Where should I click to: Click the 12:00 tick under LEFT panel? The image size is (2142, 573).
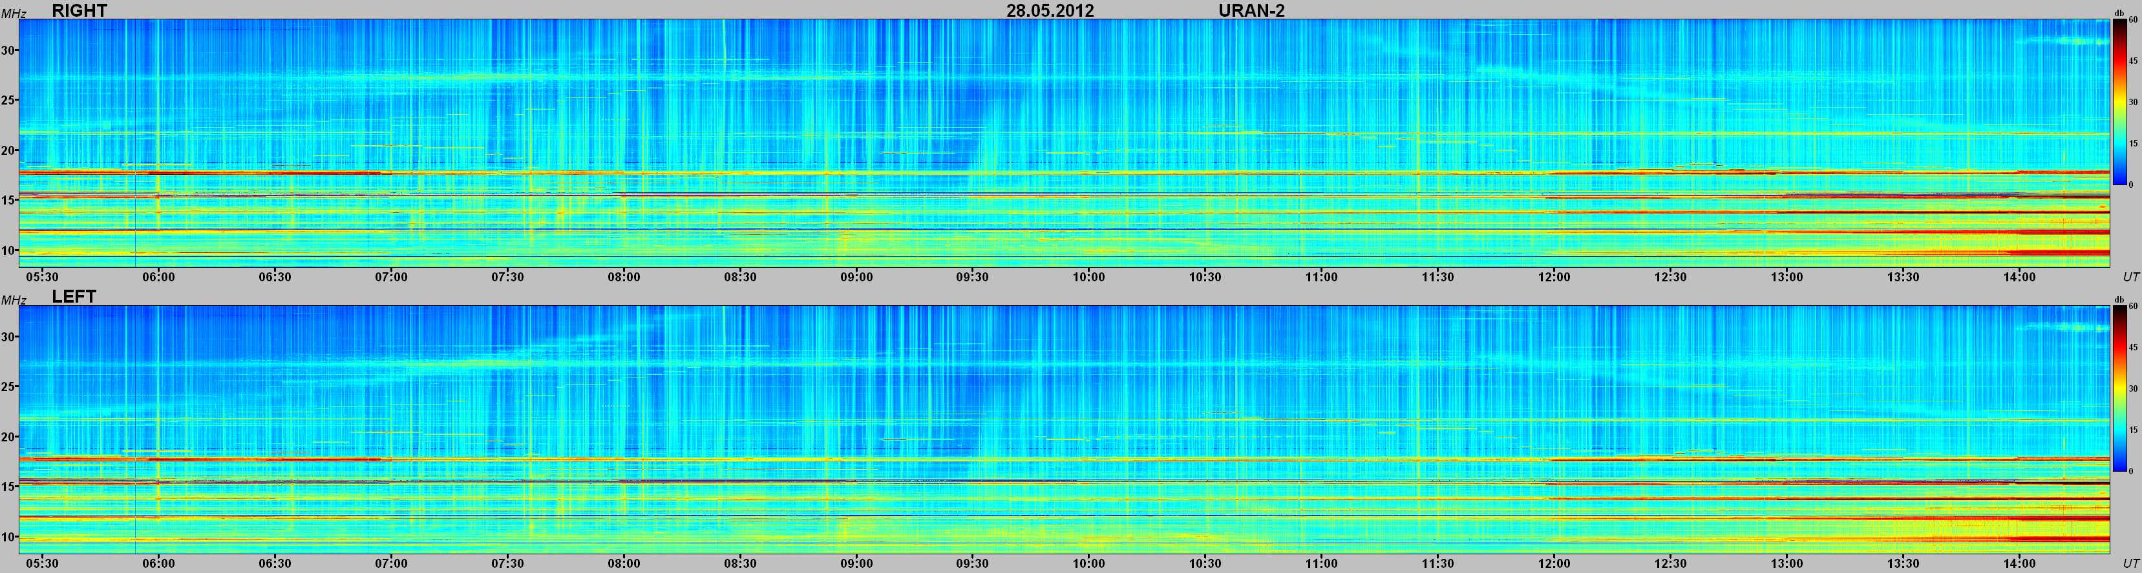tap(1554, 563)
